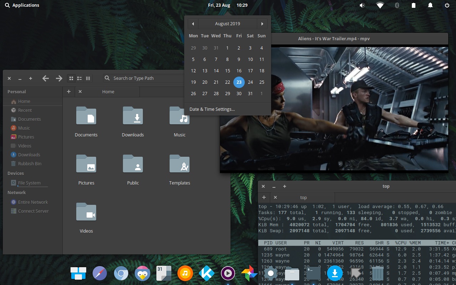
Task: Switch file manager to column view
Action: point(88,78)
